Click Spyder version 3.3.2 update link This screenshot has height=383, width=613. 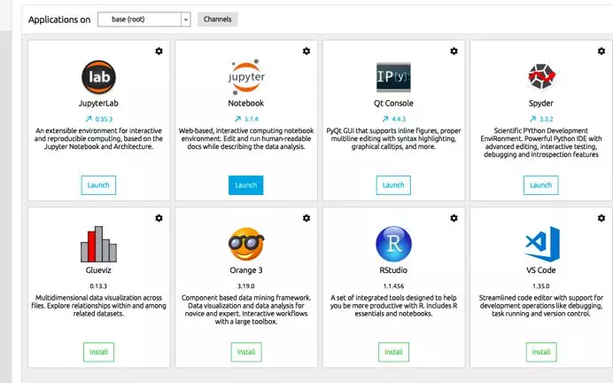[539, 117]
